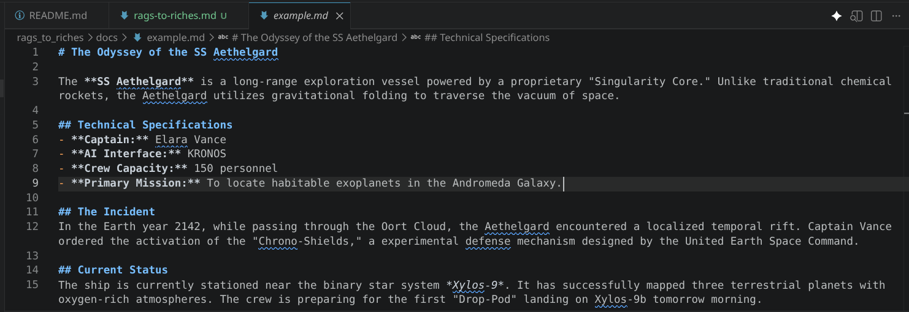Split the editor right
This screenshot has height=312, width=909.
point(876,16)
